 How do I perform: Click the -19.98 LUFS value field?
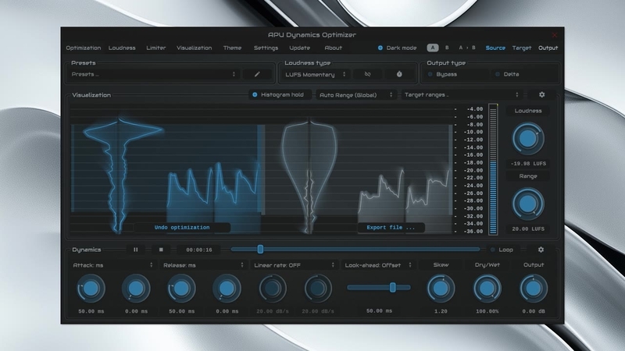coord(528,164)
